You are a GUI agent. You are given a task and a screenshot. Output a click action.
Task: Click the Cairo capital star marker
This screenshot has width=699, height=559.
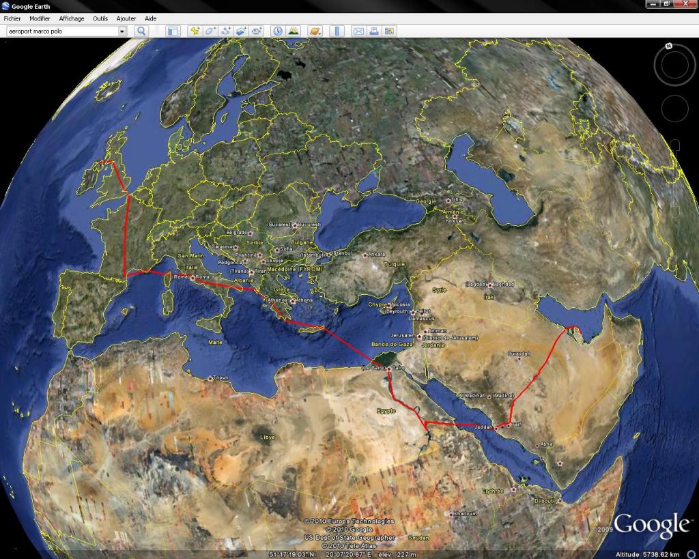point(388,369)
